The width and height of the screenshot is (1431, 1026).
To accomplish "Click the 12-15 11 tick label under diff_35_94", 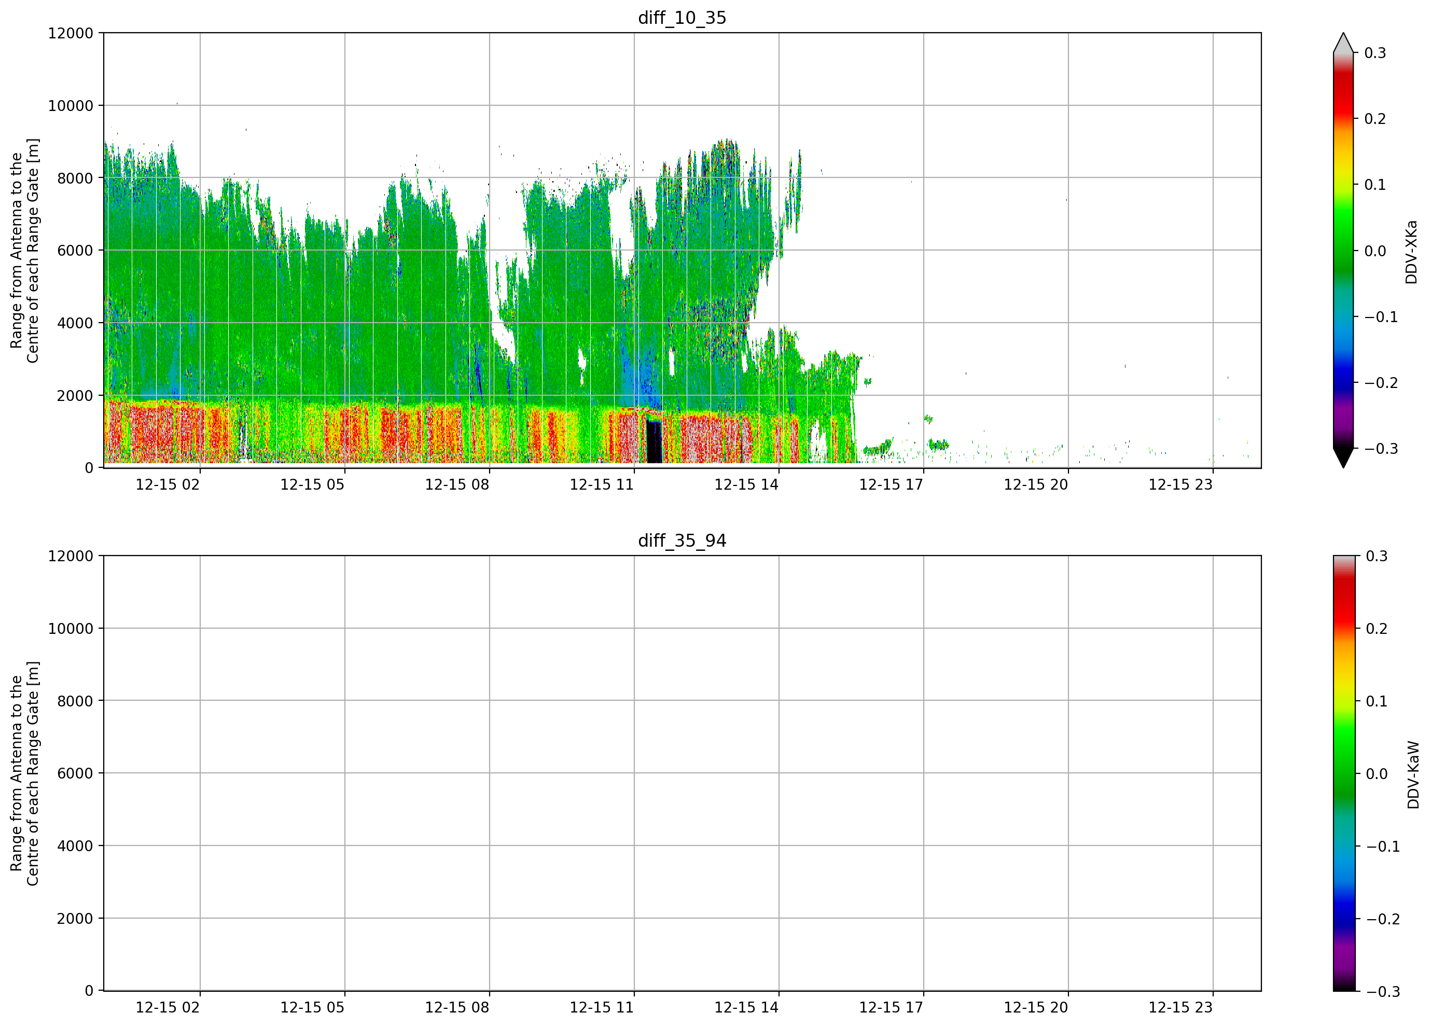I will tap(602, 1008).
